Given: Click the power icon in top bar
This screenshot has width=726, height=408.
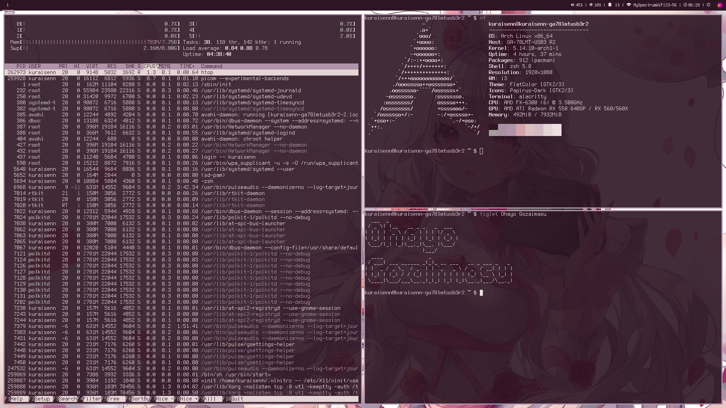Looking at the screenshot, I should [x=709, y=5].
